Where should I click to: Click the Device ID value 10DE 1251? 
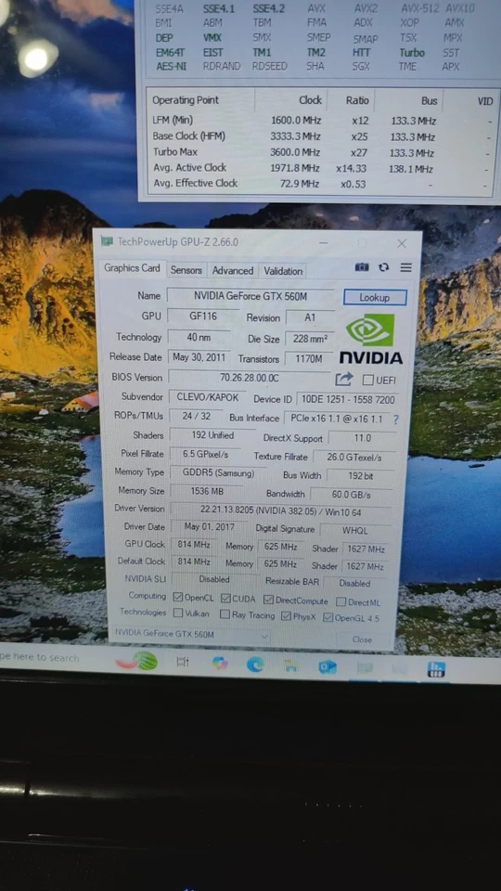click(x=346, y=399)
